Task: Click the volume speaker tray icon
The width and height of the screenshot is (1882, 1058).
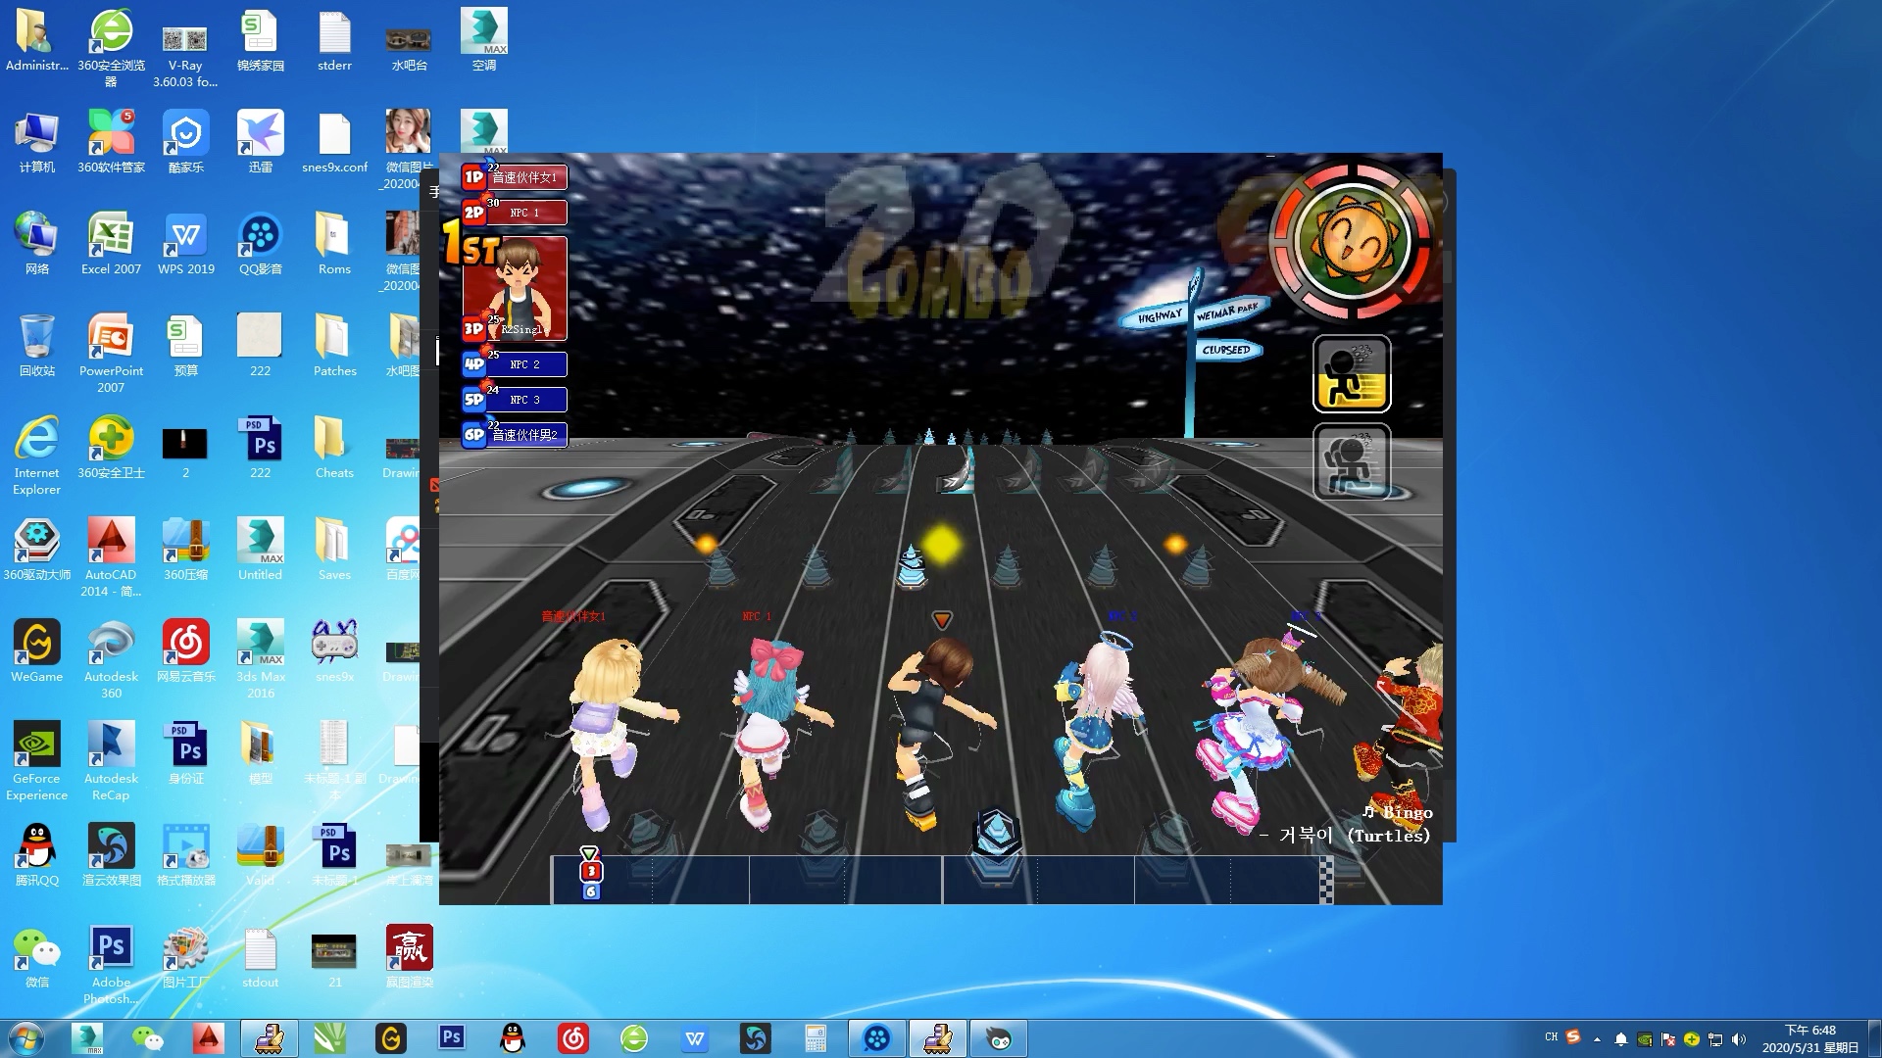Action: [x=1739, y=1039]
